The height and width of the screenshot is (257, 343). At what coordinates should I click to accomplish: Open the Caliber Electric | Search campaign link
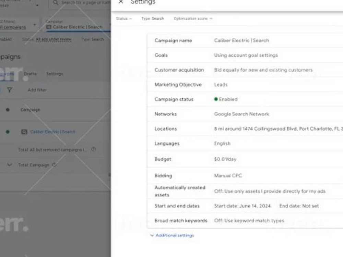[53, 132]
